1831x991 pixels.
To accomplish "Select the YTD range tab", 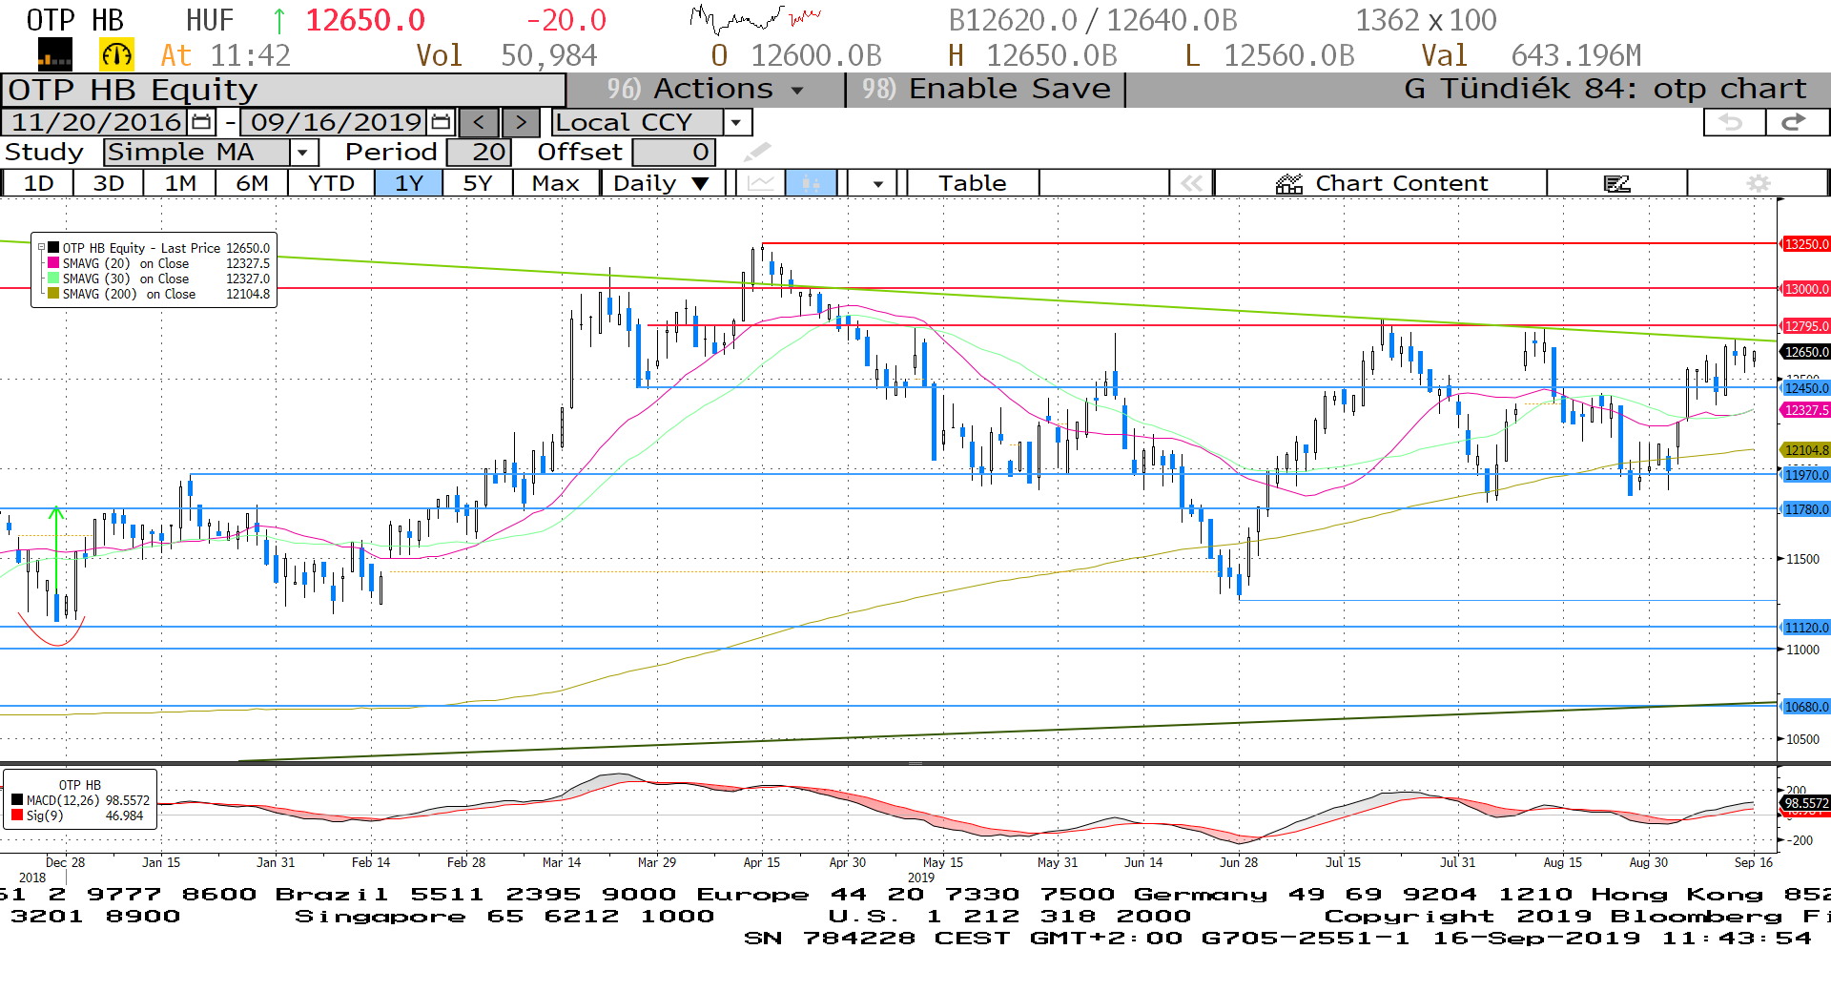I will click(x=332, y=183).
